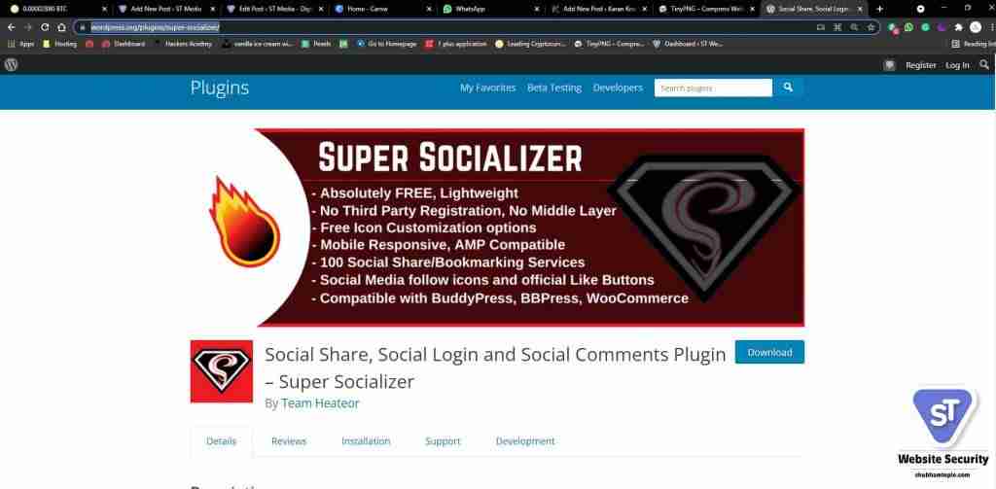Switch to the Reviews tab
This screenshot has width=996, height=489.
288,440
